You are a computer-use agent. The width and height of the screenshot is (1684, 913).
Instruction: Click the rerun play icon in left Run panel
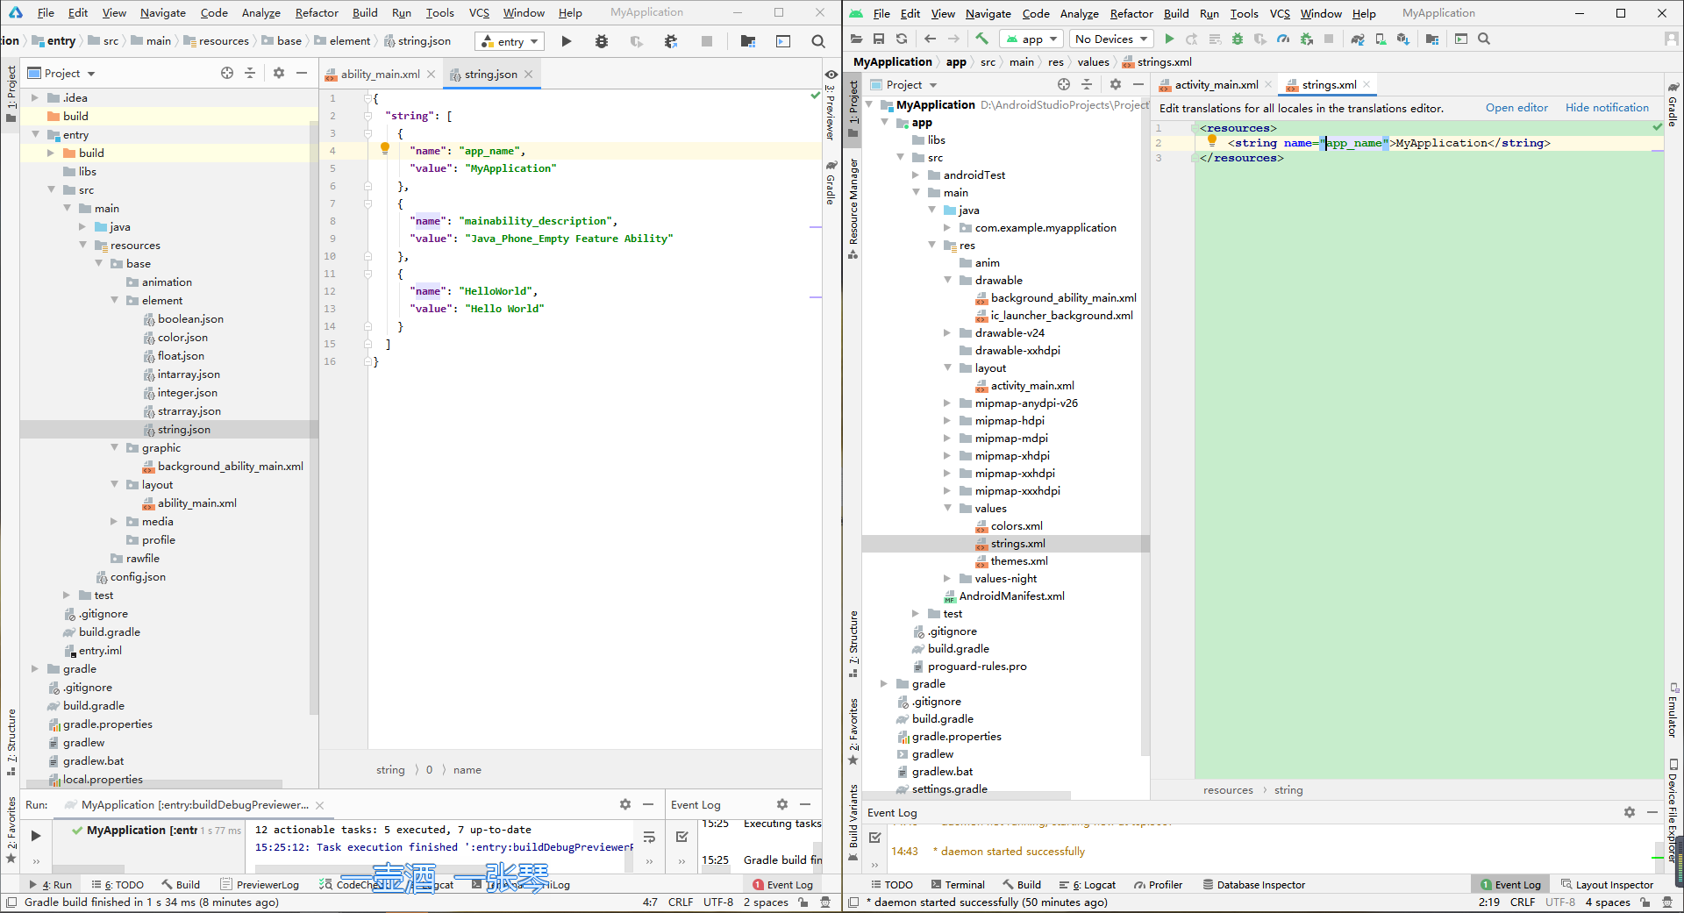click(36, 836)
